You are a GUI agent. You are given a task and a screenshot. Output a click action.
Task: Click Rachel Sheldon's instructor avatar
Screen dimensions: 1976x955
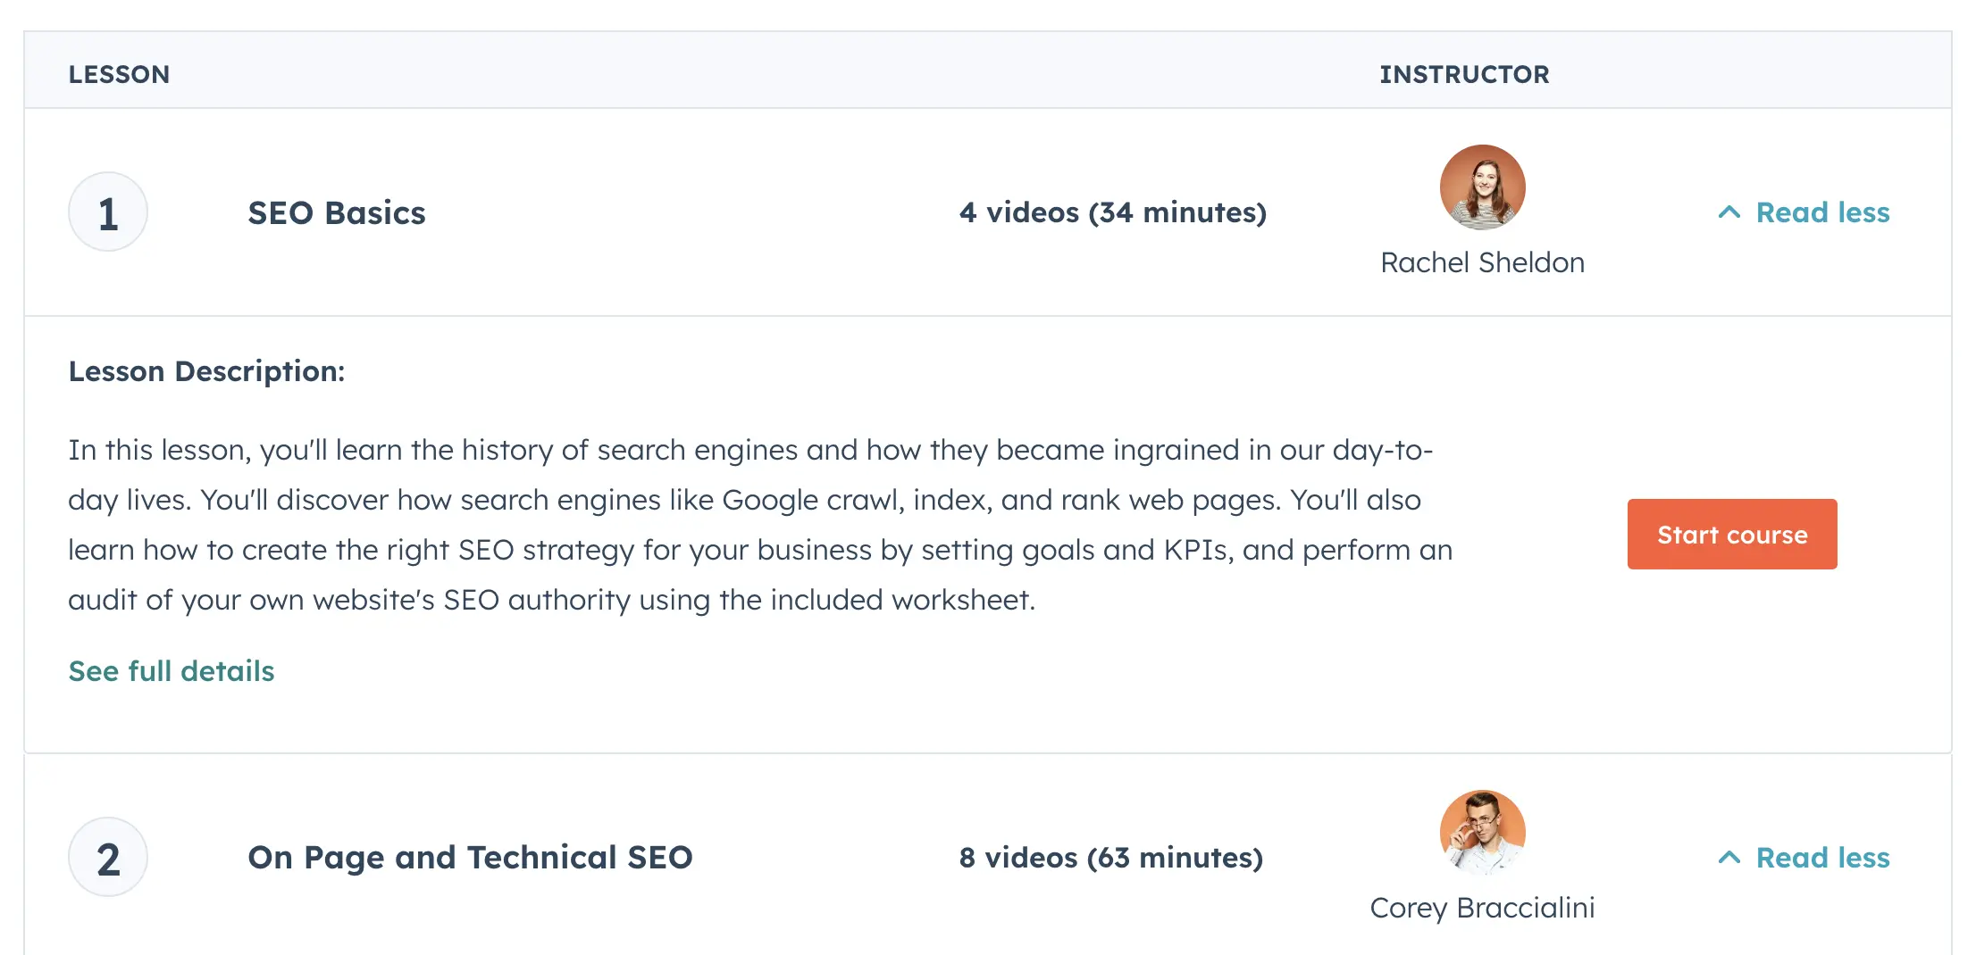[x=1483, y=187]
